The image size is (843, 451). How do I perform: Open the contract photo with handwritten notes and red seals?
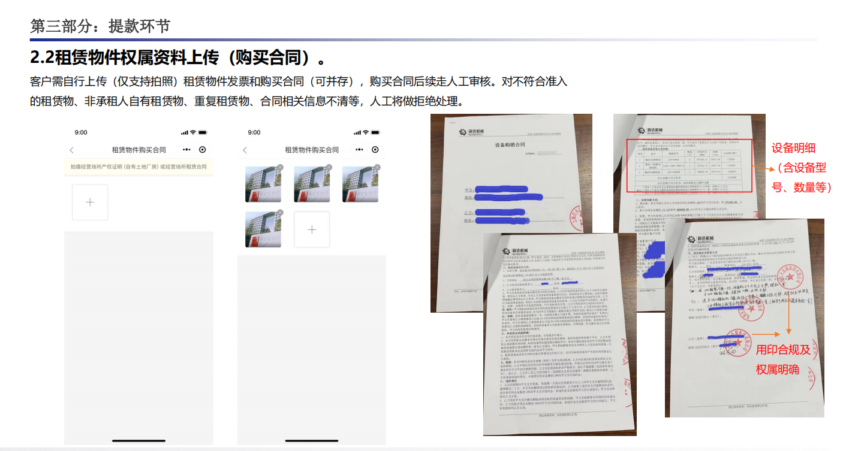tap(745, 317)
